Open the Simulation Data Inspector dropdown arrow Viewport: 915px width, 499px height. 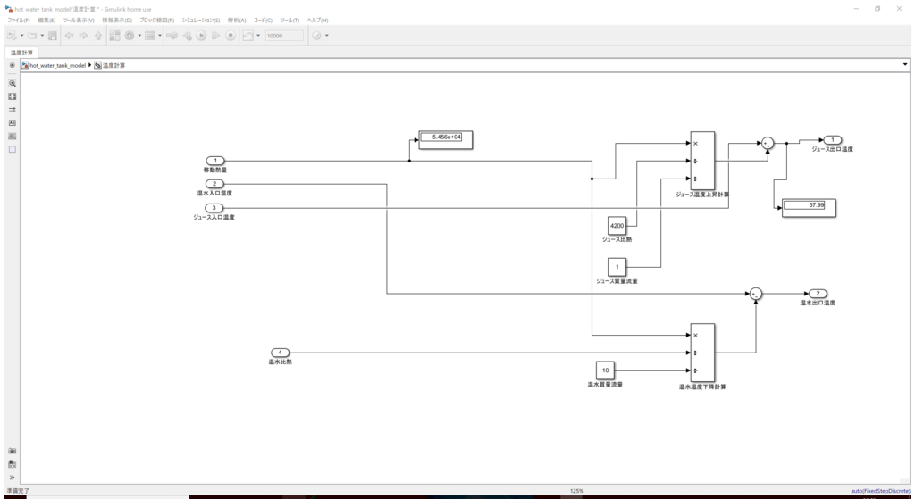click(x=258, y=36)
